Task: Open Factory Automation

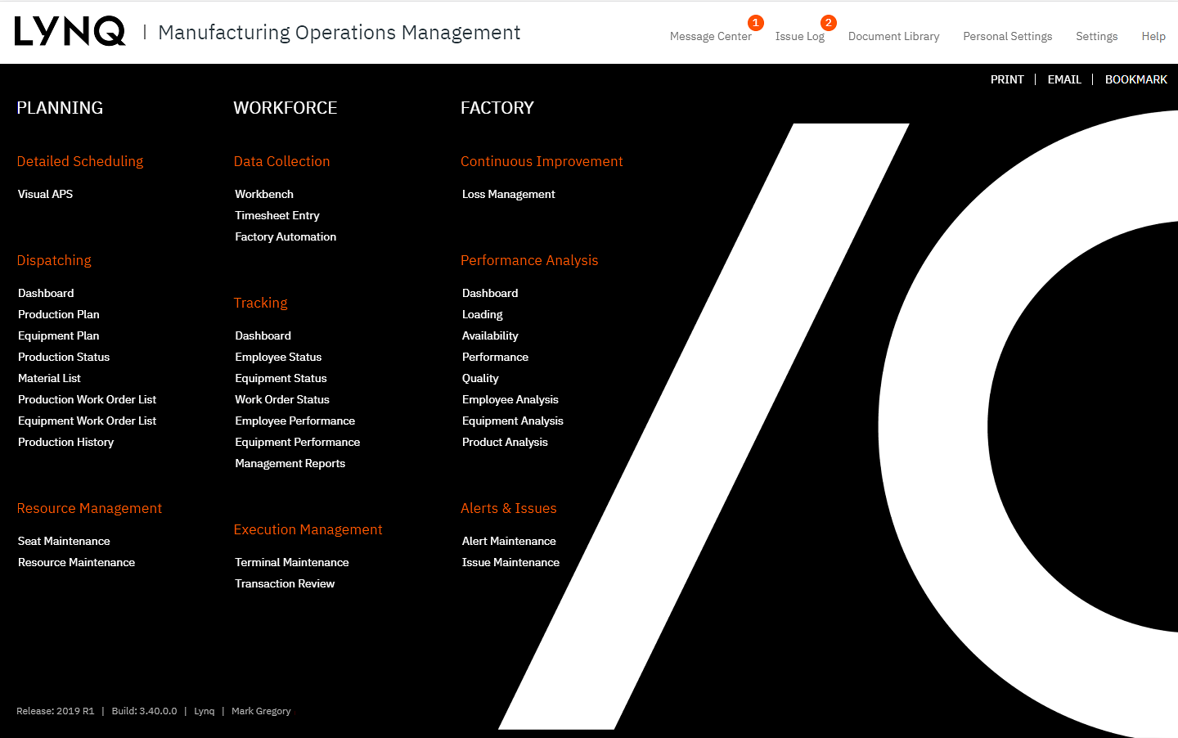Action: pos(286,236)
